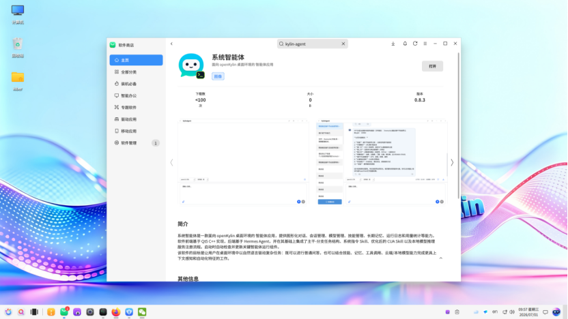Click the 其他信息 heading

[188, 279]
